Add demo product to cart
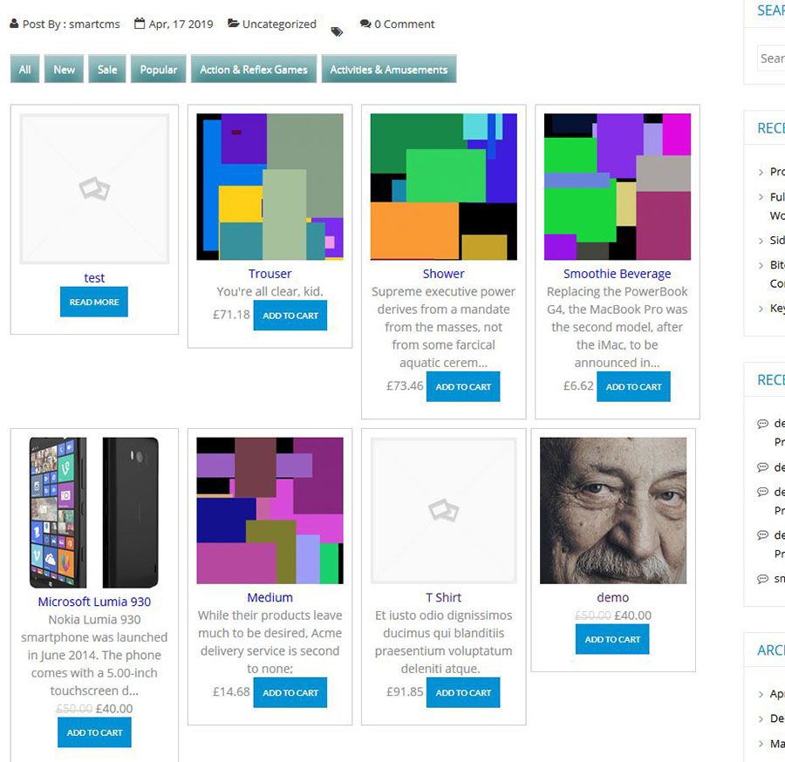Screen dimensions: 785x762 tap(612, 639)
